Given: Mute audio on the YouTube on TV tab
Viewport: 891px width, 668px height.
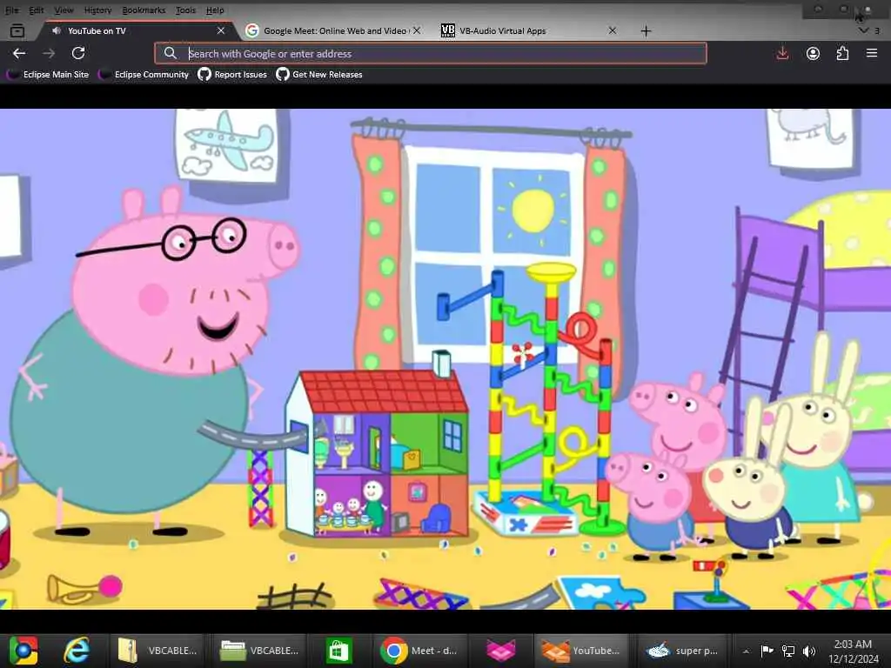Looking at the screenshot, I should (x=57, y=30).
